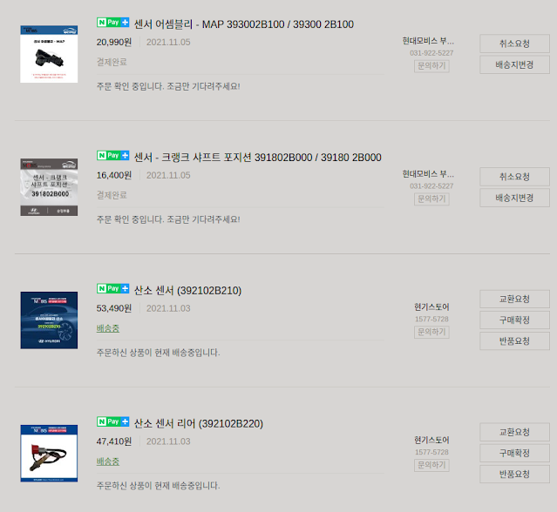Viewport: 557px width, 512px height.
Task: Open rear oxygen sensor product image
Action: pos(49,453)
